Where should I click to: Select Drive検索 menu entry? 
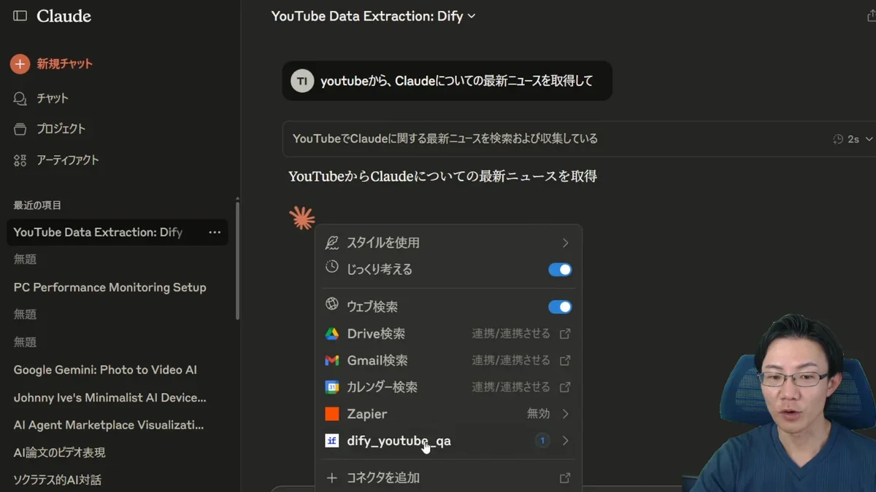tap(448, 334)
